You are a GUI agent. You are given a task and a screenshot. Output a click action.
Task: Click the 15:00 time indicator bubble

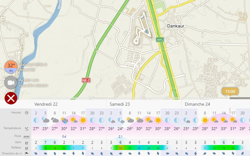coord(230,92)
